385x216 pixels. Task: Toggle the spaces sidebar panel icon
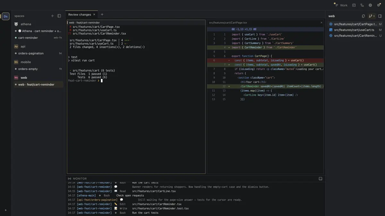coord(59,16)
